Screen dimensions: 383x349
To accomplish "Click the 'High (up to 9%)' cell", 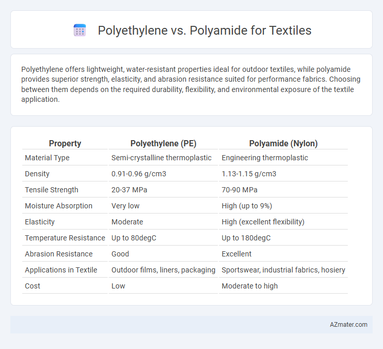I will (x=247, y=206).
